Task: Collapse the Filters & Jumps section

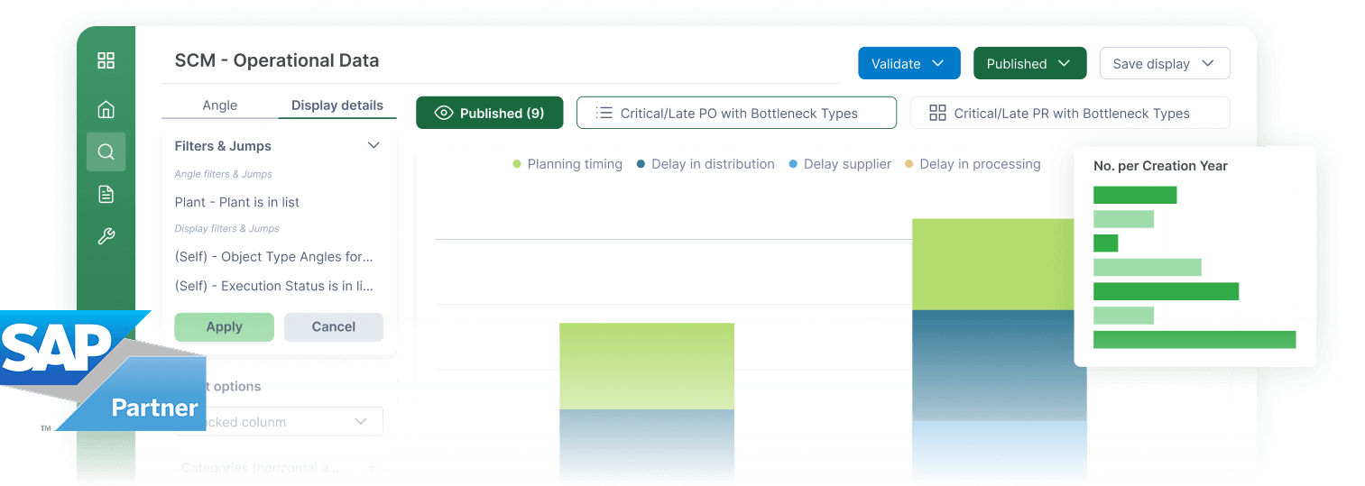Action: (374, 145)
